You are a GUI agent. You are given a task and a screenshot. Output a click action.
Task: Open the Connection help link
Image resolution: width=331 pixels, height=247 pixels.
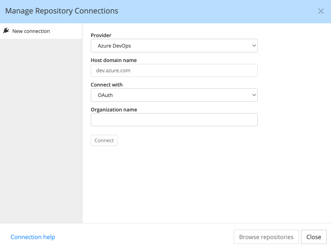(33, 237)
